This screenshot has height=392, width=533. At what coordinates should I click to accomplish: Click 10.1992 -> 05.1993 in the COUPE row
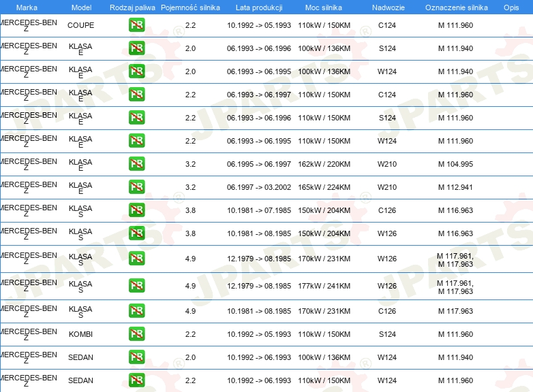click(259, 25)
